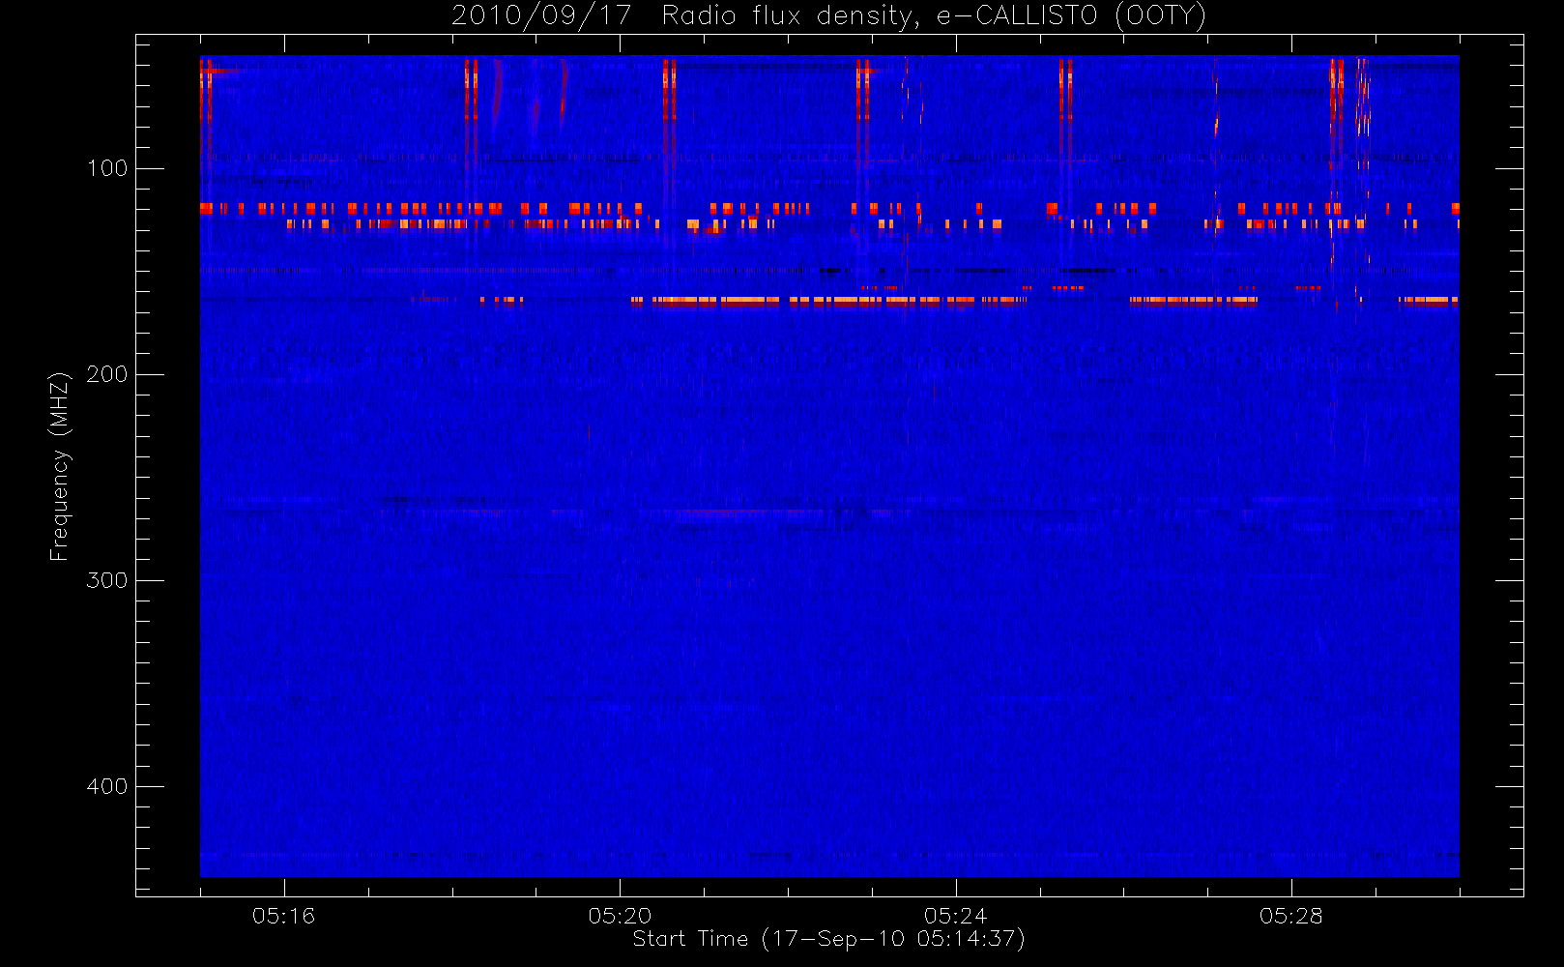Click the 05:20 time tick label

(x=620, y=916)
